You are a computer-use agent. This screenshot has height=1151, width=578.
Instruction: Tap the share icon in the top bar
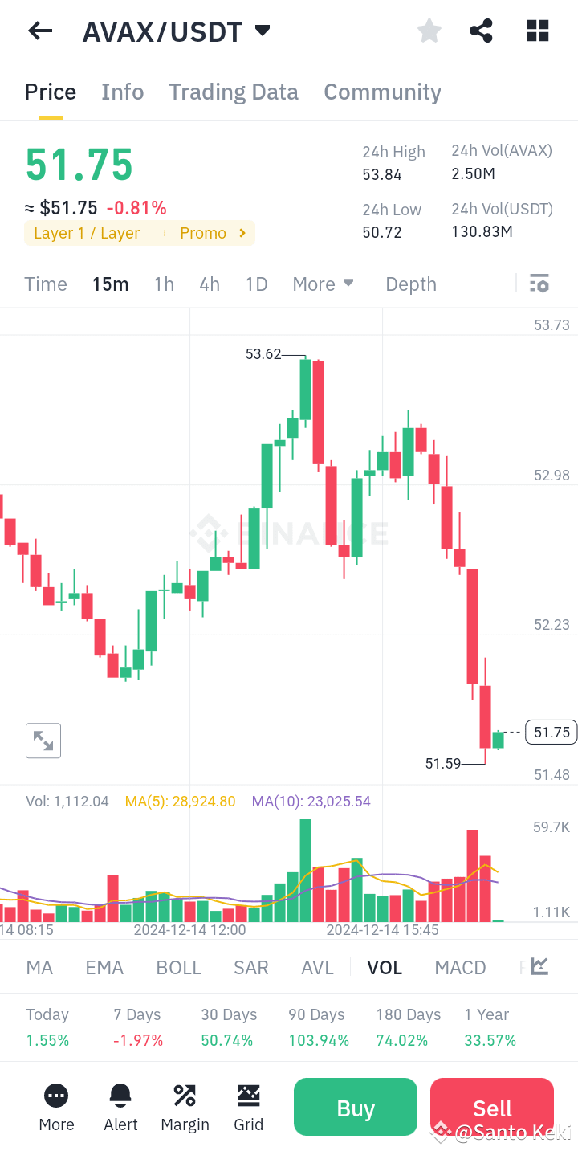point(481,31)
